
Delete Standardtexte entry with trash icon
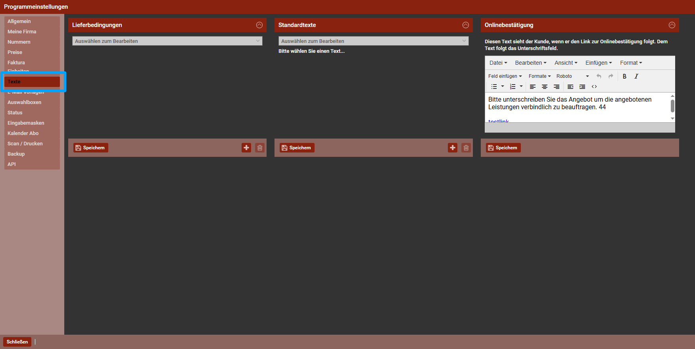[466, 148]
